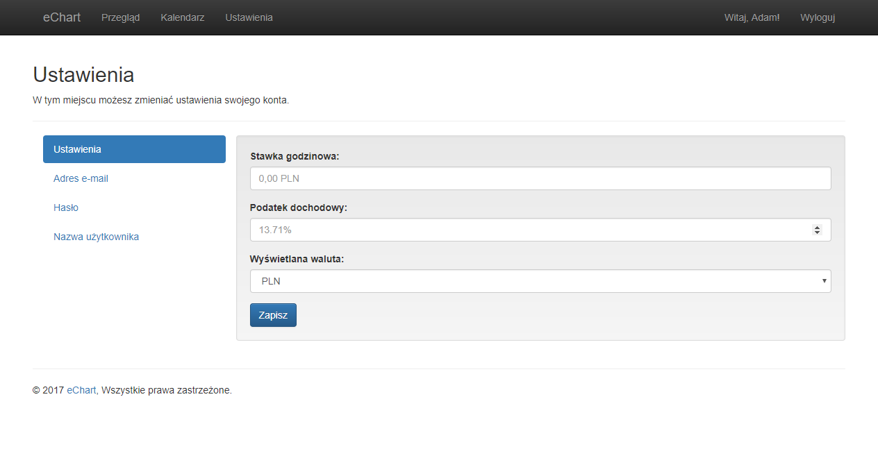
Task: Open the Przegląd page
Action: coord(120,17)
